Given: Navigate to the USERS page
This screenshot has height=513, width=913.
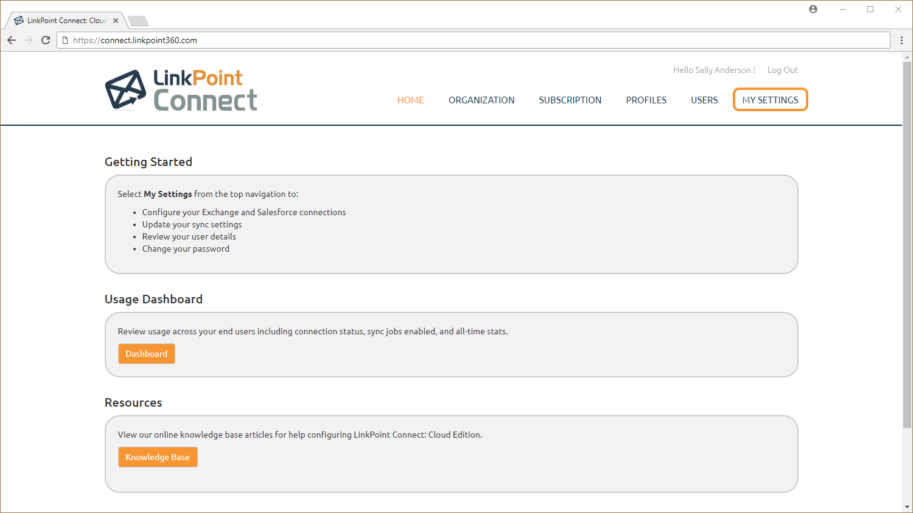Looking at the screenshot, I should point(704,100).
